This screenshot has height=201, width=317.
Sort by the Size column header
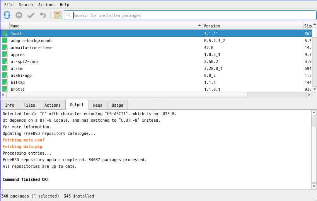[308, 26]
